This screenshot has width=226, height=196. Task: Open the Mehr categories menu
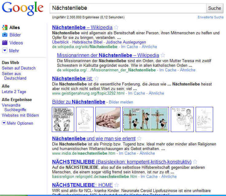(x=14, y=51)
